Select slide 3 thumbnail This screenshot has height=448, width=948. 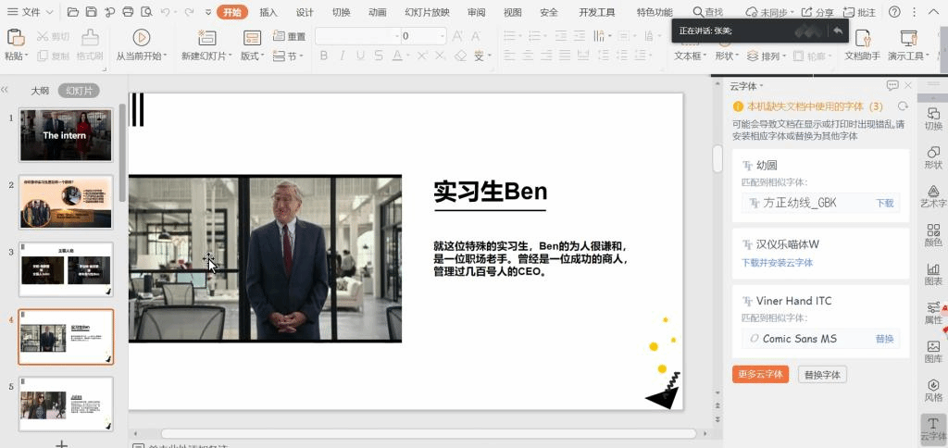coord(66,269)
